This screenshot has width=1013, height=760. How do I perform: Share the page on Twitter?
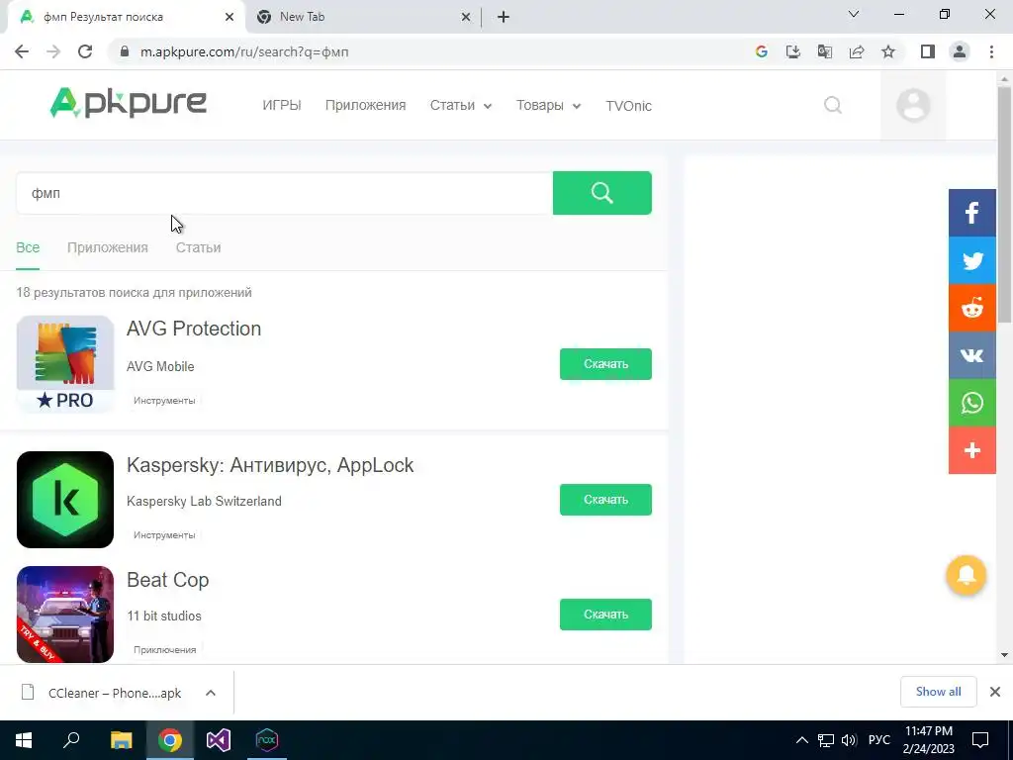972,260
